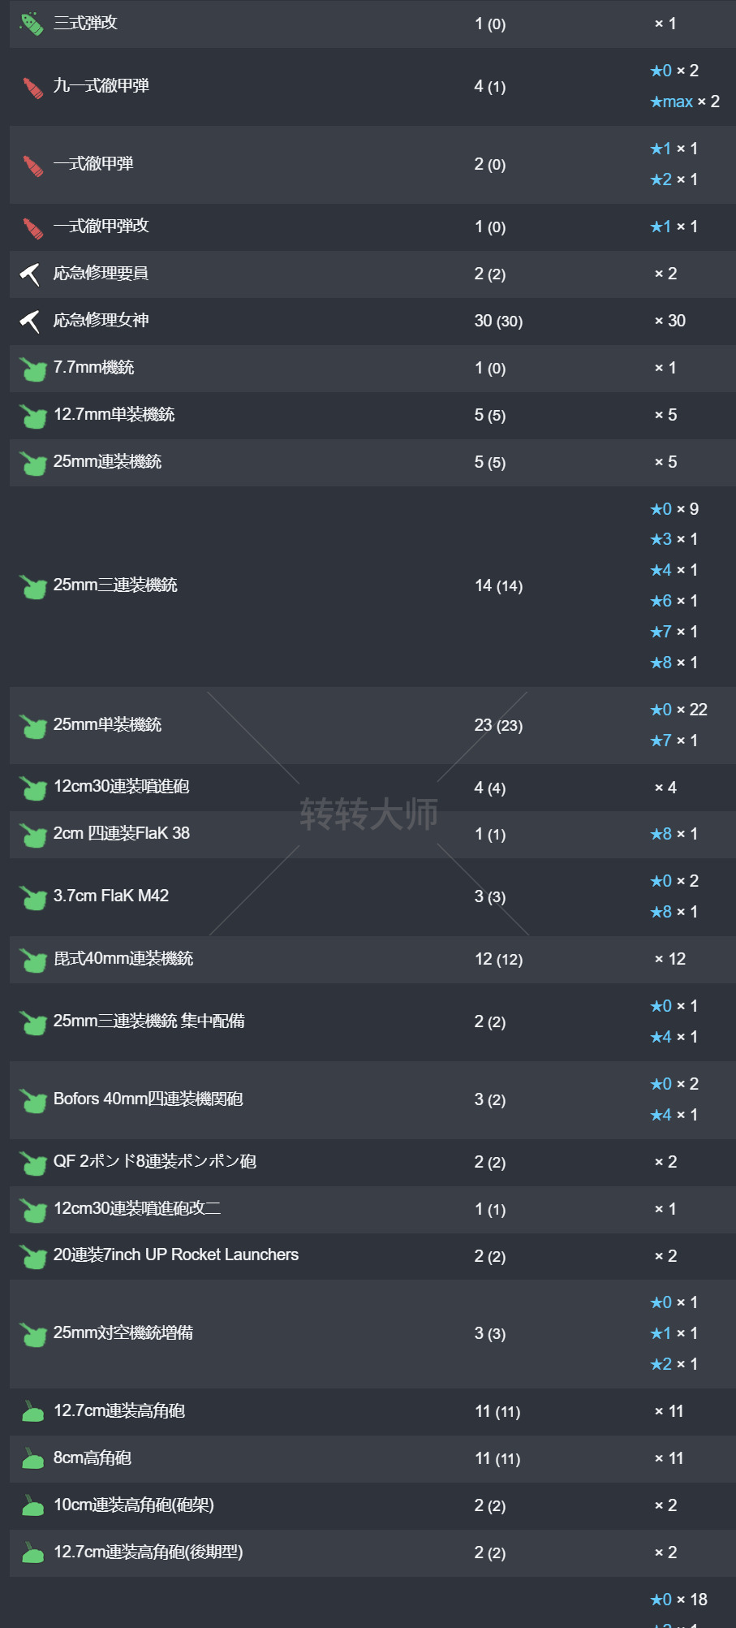Viewport: 736px width, 1628px height.
Task: Click the ★0 × 9 level of 25mm三連装機銃
Action: 674,509
